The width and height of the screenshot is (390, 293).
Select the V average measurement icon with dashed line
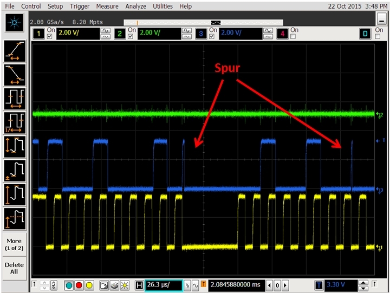(15, 219)
